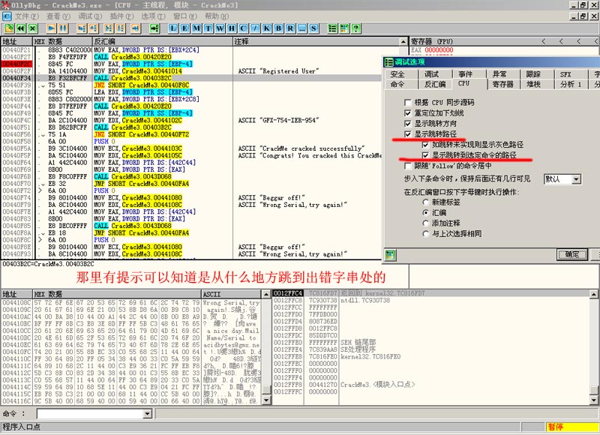600x435 pixels.
Task: Open the 查看 menu
Action: pos(58,16)
